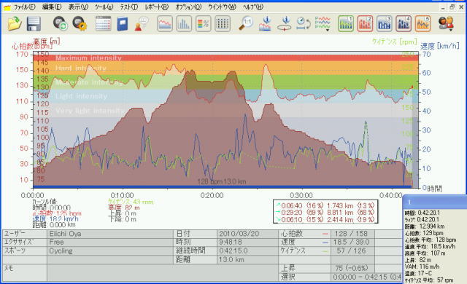
Task: Open the blue training diary book icon
Action: (x=123, y=24)
